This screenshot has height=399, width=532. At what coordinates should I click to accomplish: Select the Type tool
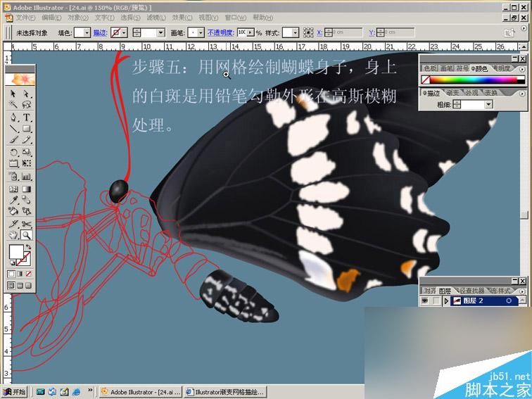click(x=27, y=118)
